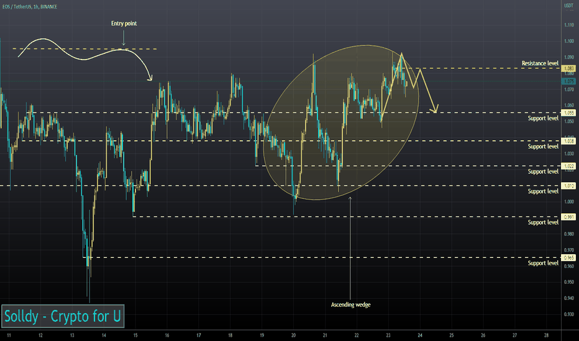
Task: Click date 28 on the time axis
Action: coord(547,335)
